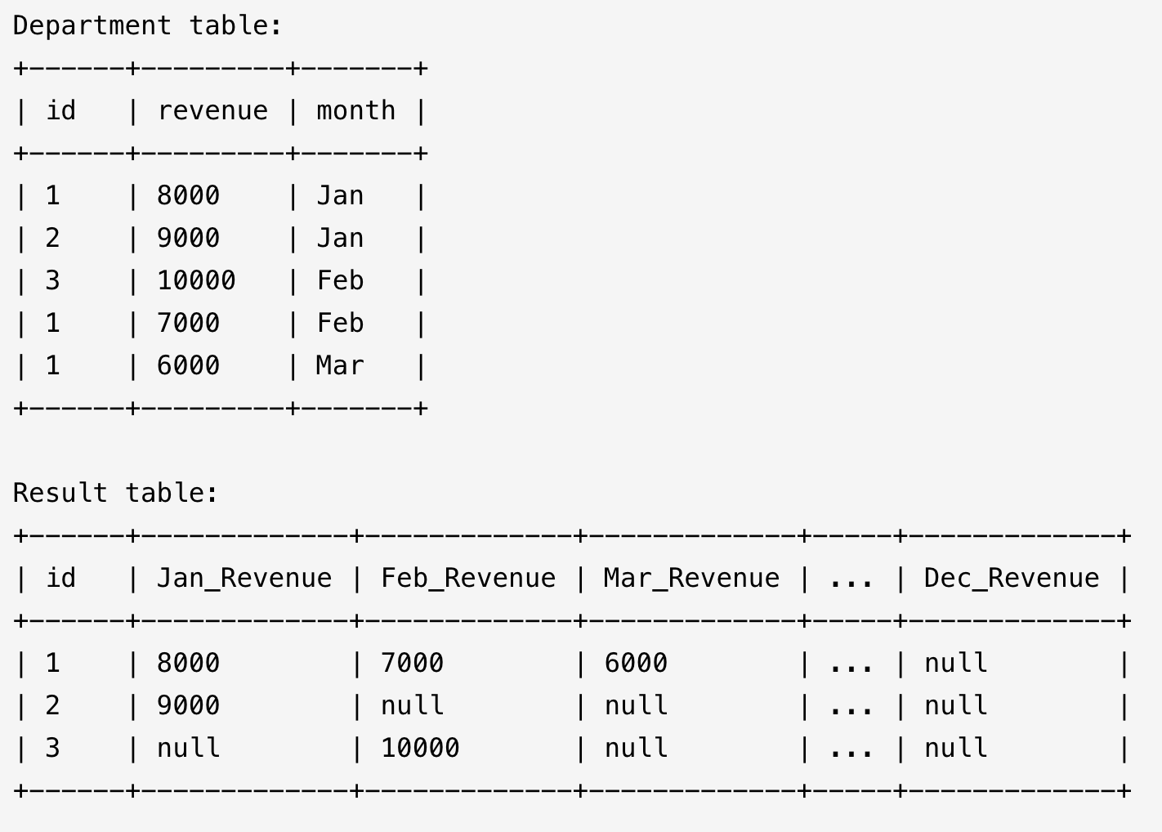
Task: Click the null Dec_Revenue cell for id 1
Action: point(955,663)
